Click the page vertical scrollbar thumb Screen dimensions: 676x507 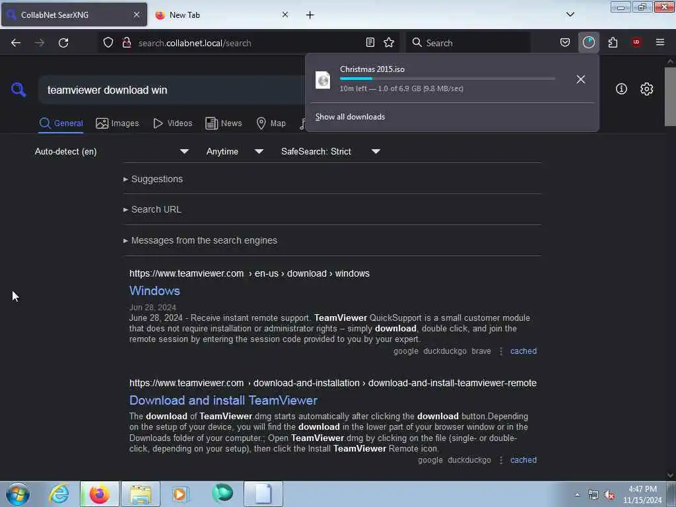(x=670, y=96)
